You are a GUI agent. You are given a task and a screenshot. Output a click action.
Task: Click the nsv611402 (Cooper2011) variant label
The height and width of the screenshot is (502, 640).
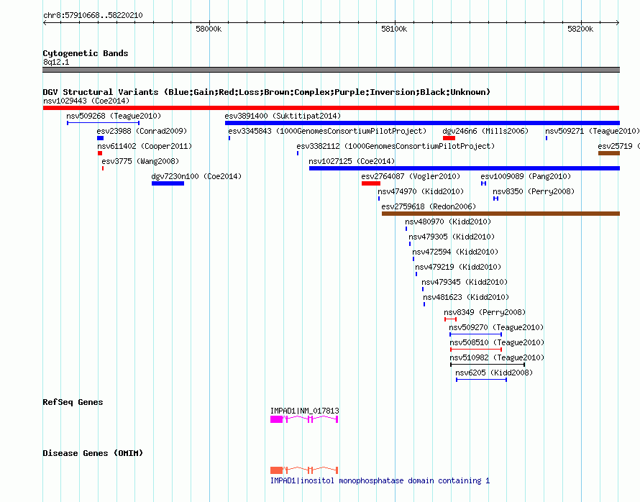[145, 146]
